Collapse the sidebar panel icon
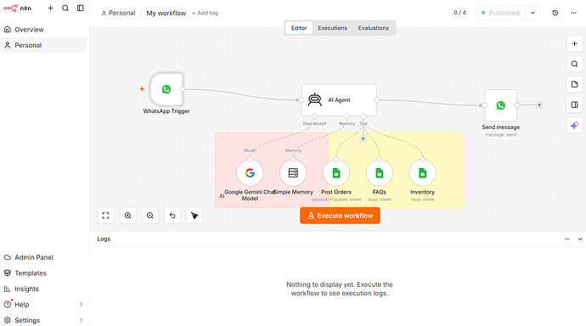Image resolution: width=586 pixels, height=326 pixels. (81, 8)
